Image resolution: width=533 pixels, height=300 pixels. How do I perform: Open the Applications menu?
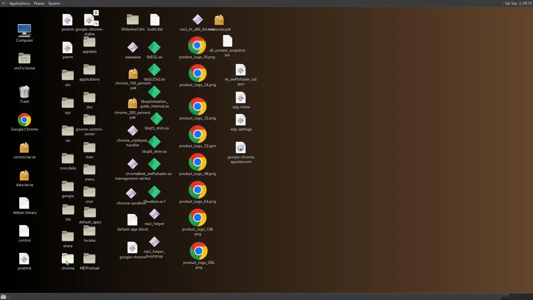[x=19, y=3]
